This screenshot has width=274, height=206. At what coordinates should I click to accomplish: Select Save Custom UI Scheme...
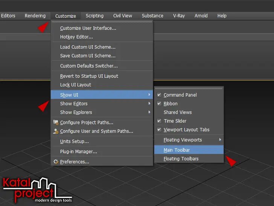[x=102, y=56]
